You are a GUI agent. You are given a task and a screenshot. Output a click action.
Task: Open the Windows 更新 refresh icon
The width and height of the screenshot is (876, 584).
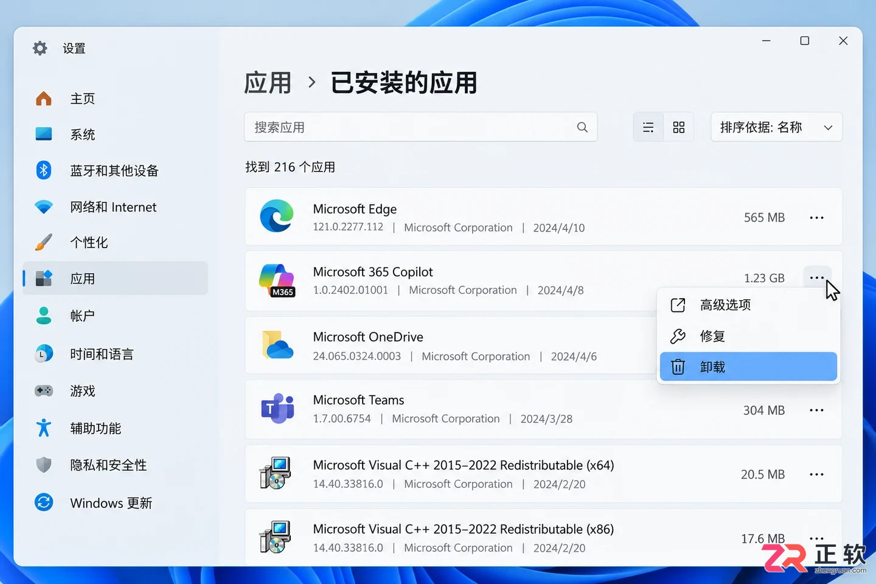[x=44, y=502]
